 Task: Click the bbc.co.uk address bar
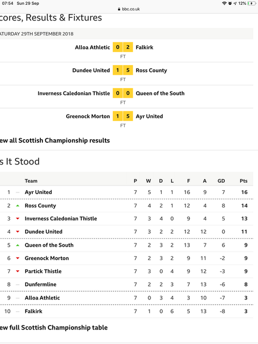pos(129,9)
